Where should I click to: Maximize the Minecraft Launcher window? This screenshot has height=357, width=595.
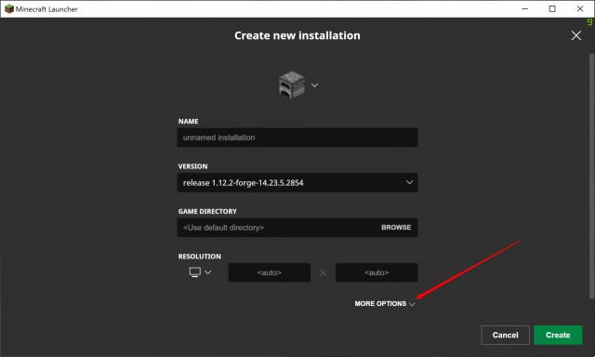coord(552,8)
